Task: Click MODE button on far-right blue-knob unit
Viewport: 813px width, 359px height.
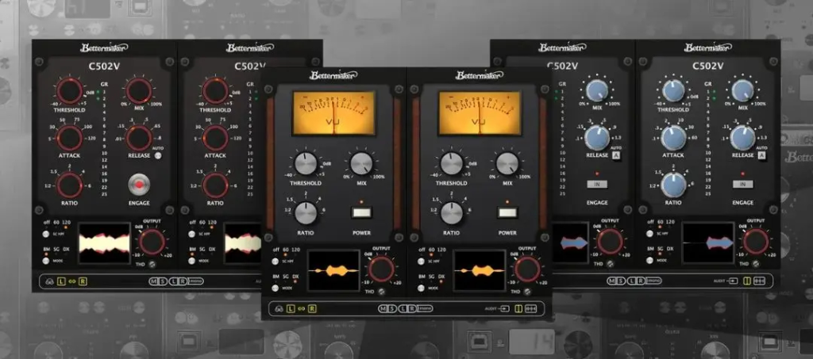Action: click(x=649, y=260)
